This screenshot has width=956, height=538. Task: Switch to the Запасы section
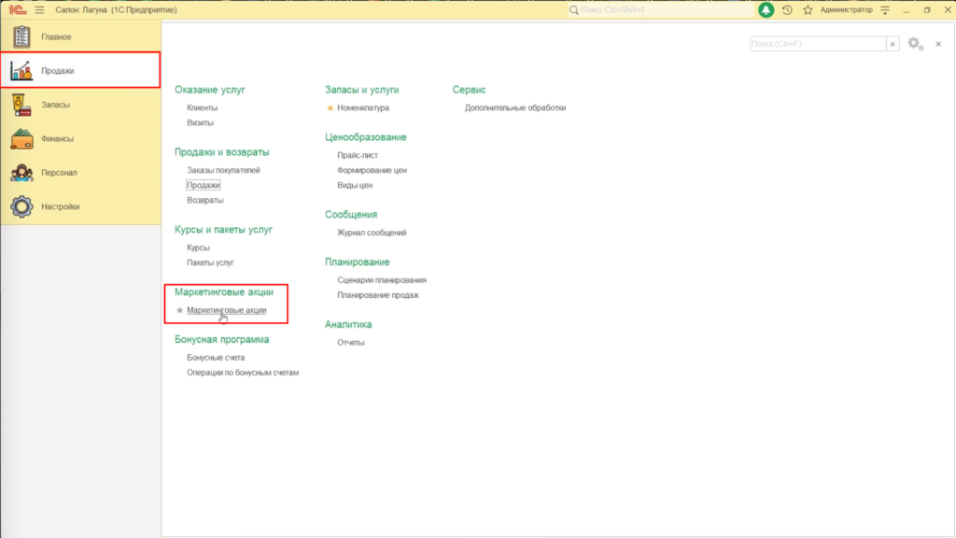coord(80,105)
